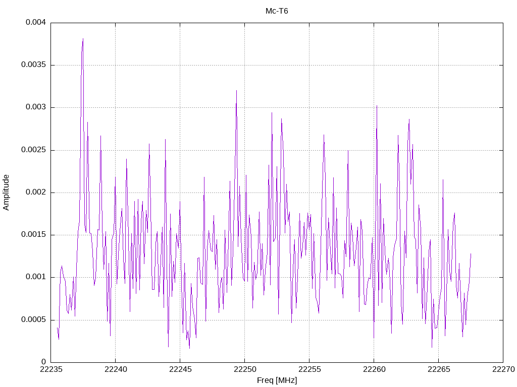The width and height of the screenshot is (517, 387).
Task: Click the 22260 x-axis tick label
Action: 374,369
